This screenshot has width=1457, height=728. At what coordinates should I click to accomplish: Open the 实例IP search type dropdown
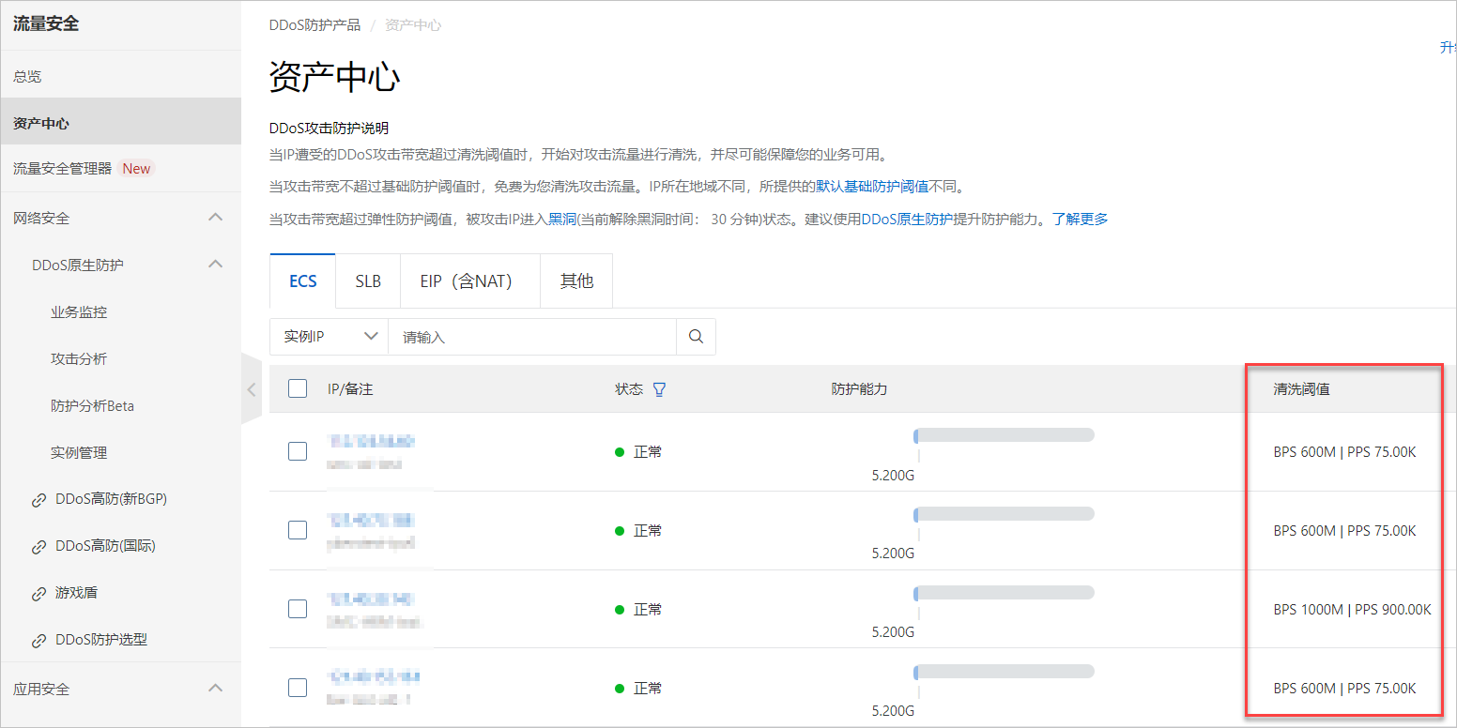click(329, 337)
